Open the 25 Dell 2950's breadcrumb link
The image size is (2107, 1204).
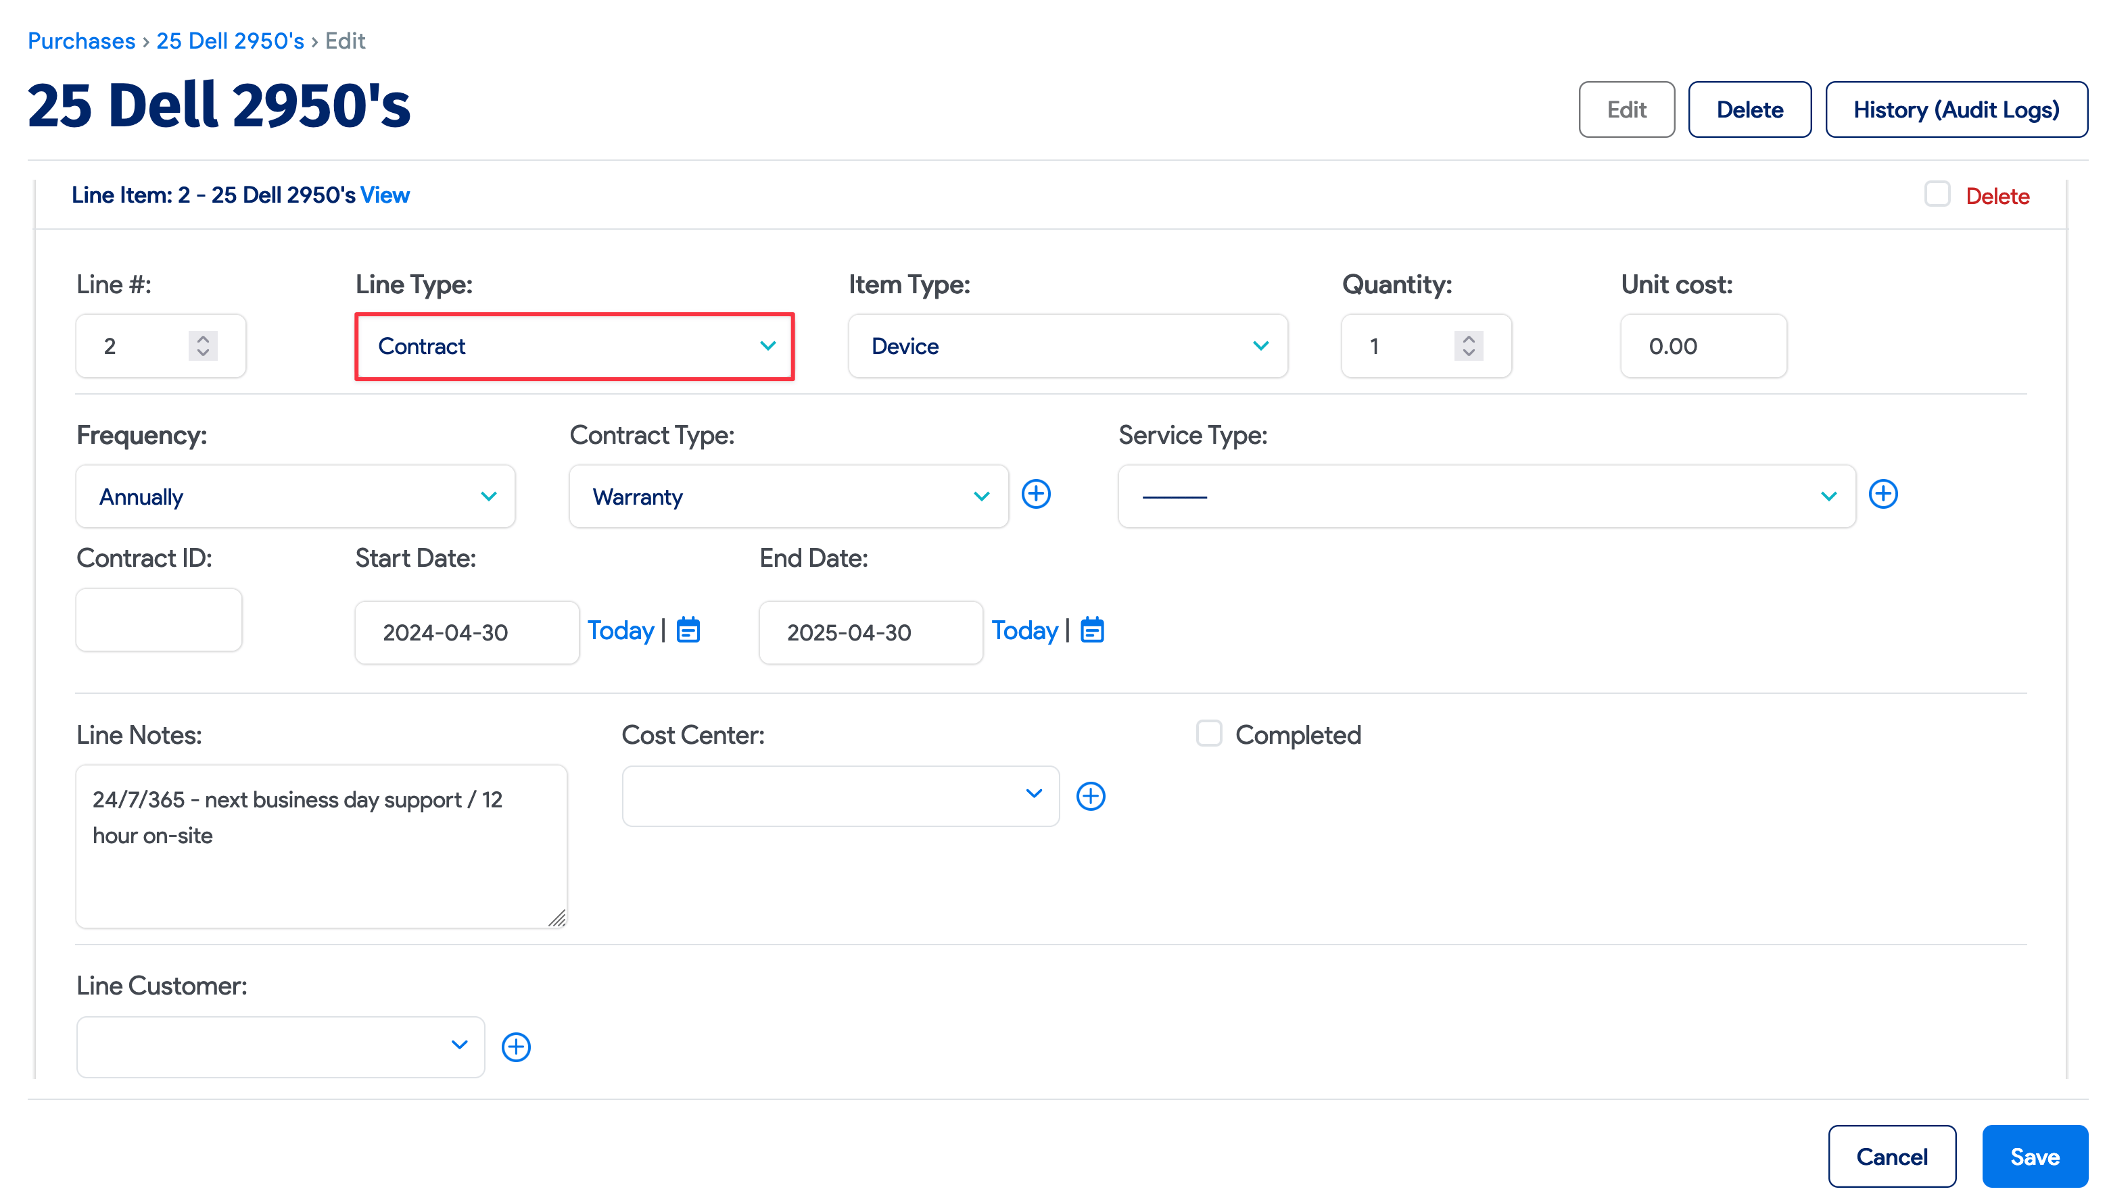point(230,41)
